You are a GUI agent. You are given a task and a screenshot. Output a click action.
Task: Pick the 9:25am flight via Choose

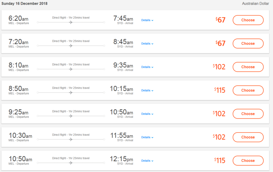(248, 114)
